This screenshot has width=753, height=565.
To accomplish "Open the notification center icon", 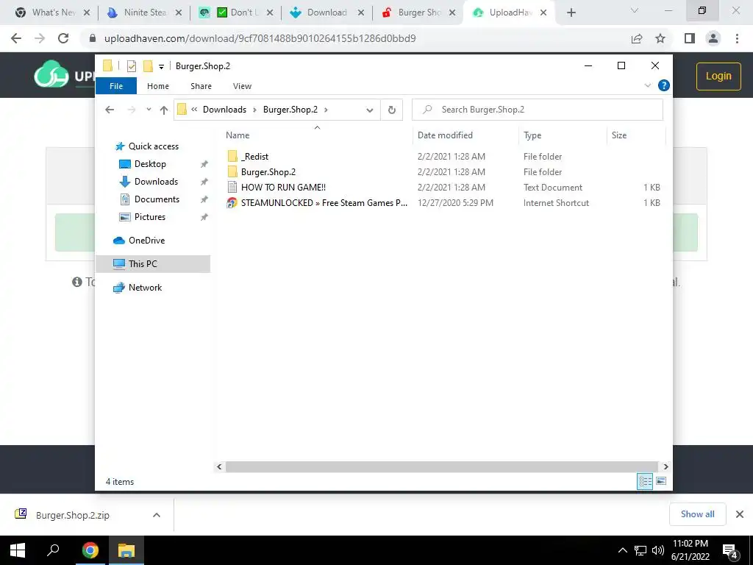I will (730, 551).
